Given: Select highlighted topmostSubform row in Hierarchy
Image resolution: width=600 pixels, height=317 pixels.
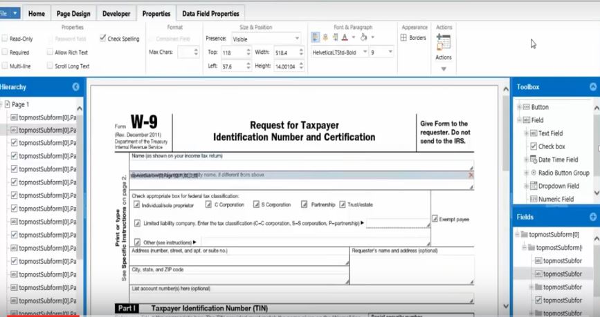Looking at the screenshot, I should [x=43, y=131].
